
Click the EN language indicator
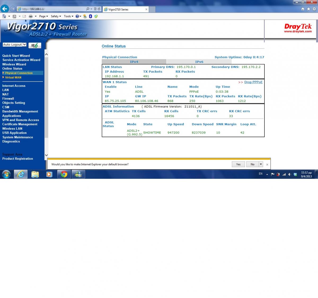pyautogui.click(x=261, y=174)
